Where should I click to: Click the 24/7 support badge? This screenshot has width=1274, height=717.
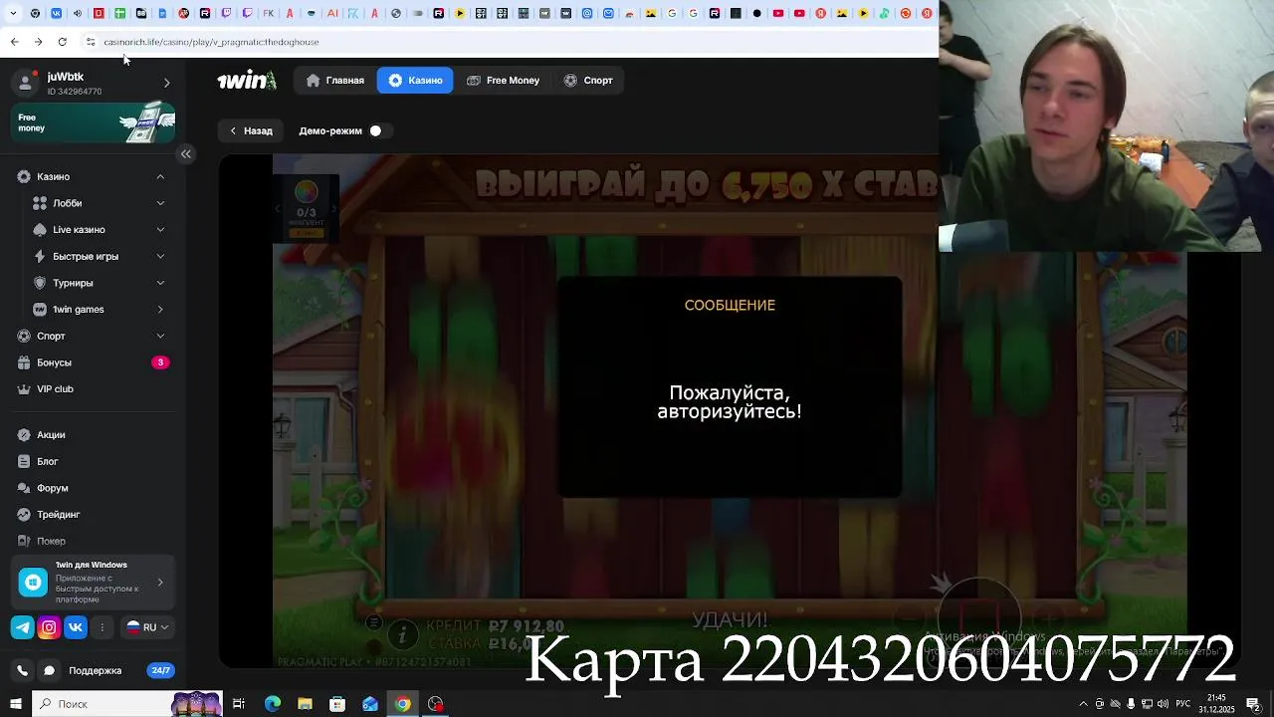click(160, 670)
